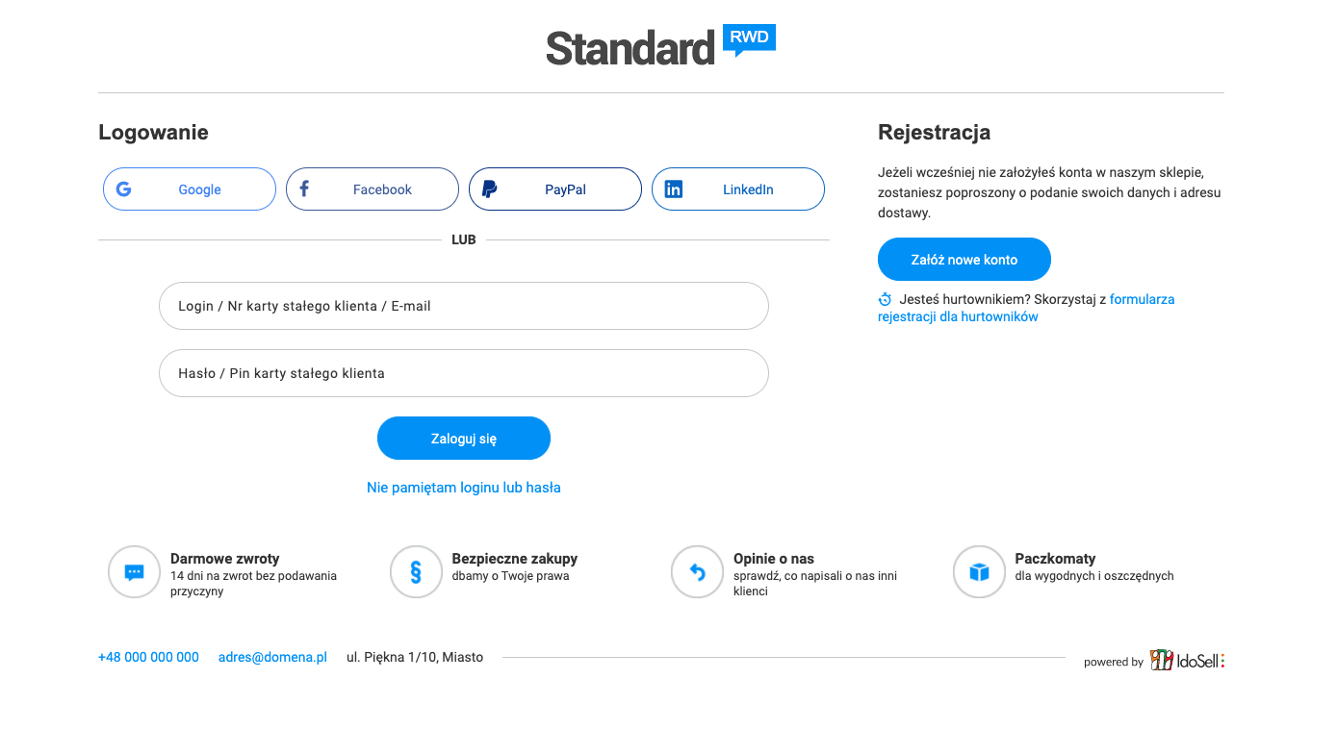Sign in with the LinkedIn button
The width and height of the screenshot is (1337, 730).
click(x=738, y=189)
